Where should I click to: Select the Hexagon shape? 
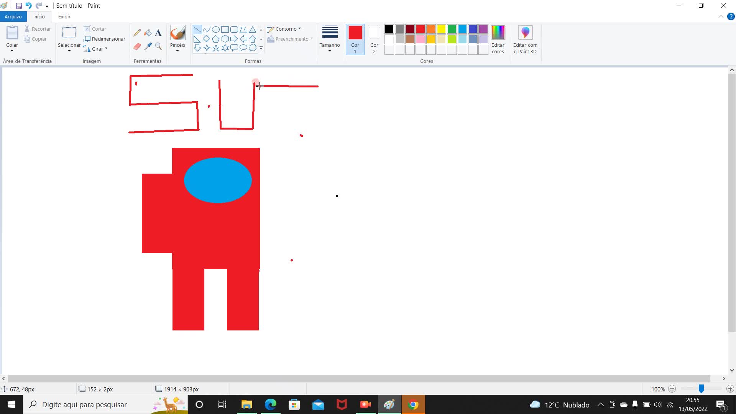[x=225, y=39]
